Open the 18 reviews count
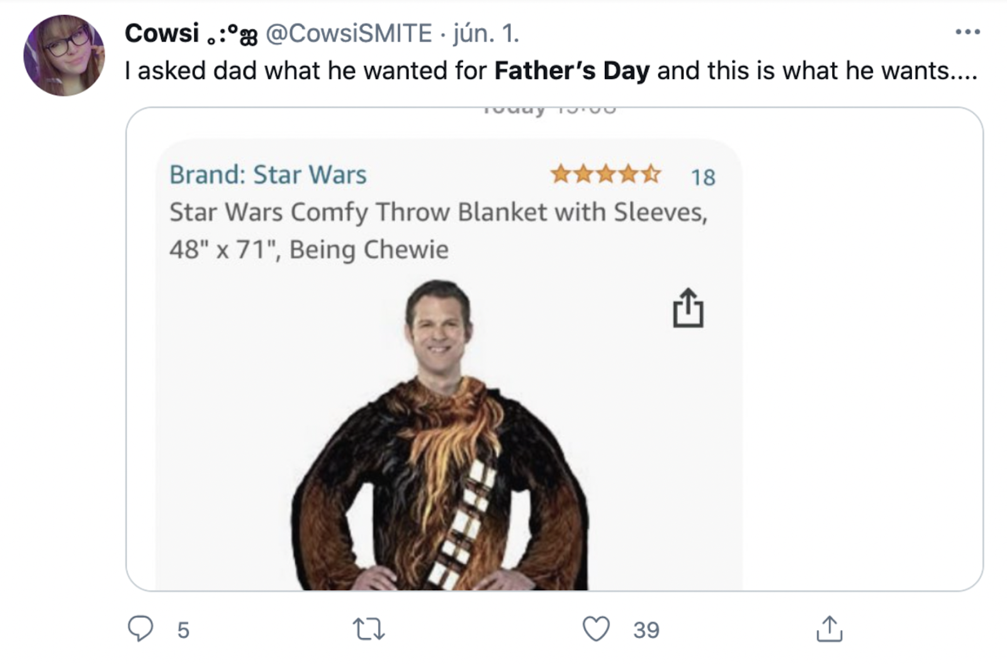Screen dimensions: 1007x664 coord(703,177)
